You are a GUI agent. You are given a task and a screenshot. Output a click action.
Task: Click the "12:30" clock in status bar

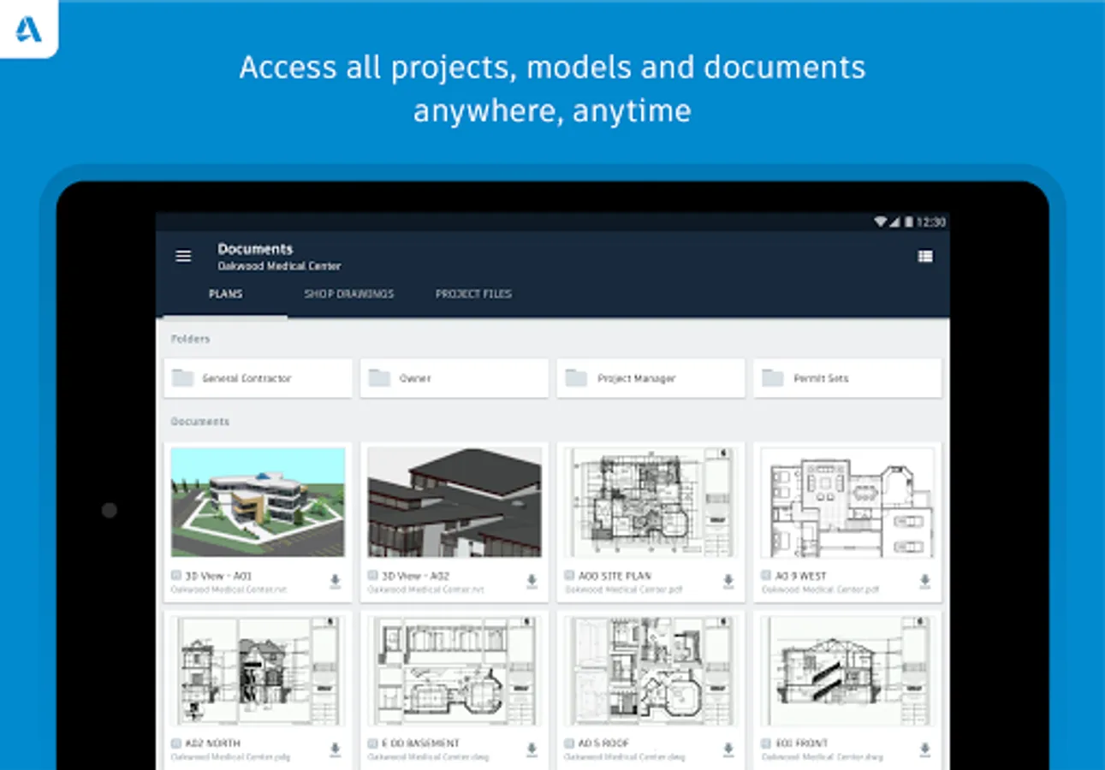[x=930, y=222]
